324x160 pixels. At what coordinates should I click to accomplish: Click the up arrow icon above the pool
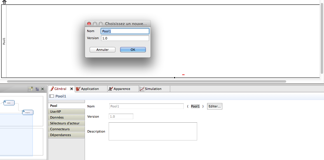tap(4, 2)
